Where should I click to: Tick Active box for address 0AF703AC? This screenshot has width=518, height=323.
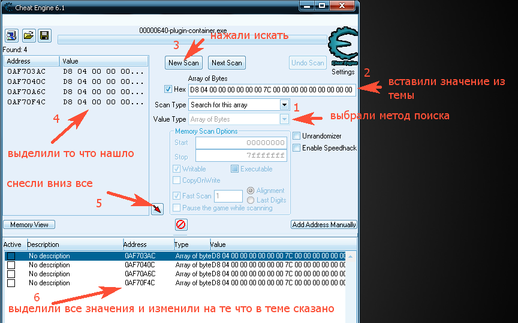[x=11, y=256]
